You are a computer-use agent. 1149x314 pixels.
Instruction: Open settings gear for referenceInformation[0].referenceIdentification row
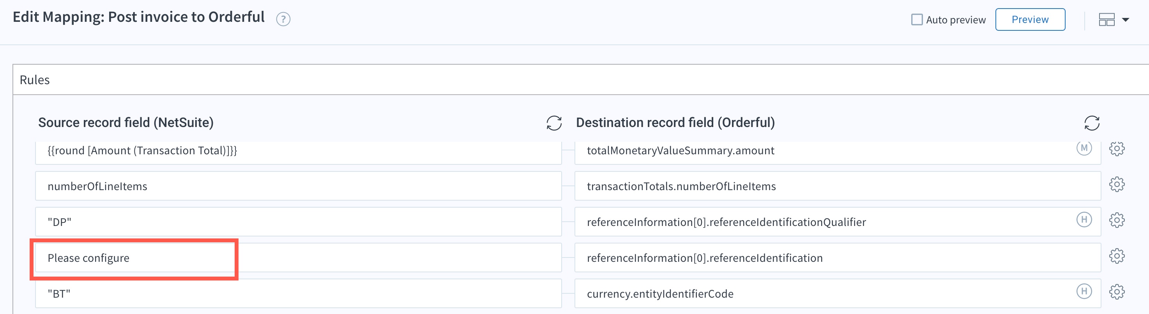click(x=1116, y=256)
